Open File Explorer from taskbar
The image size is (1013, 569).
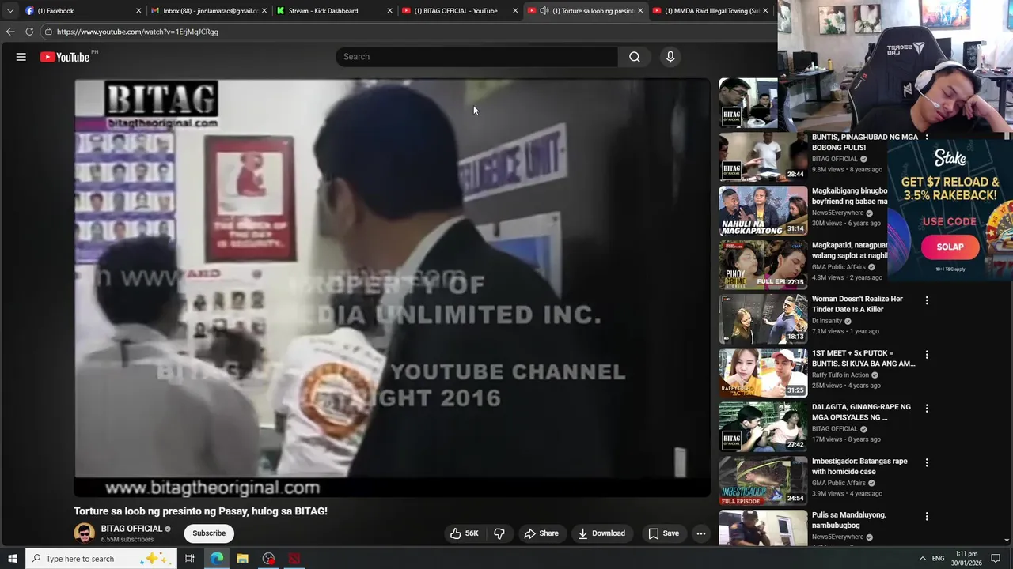point(242,559)
